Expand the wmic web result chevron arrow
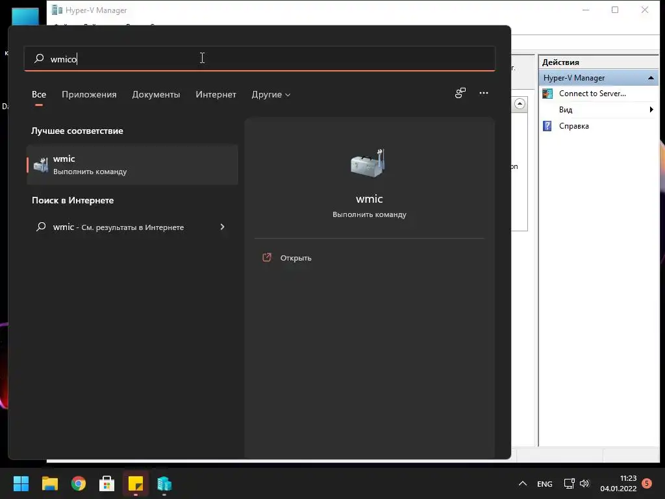The image size is (665, 499). click(x=222, y=227)
